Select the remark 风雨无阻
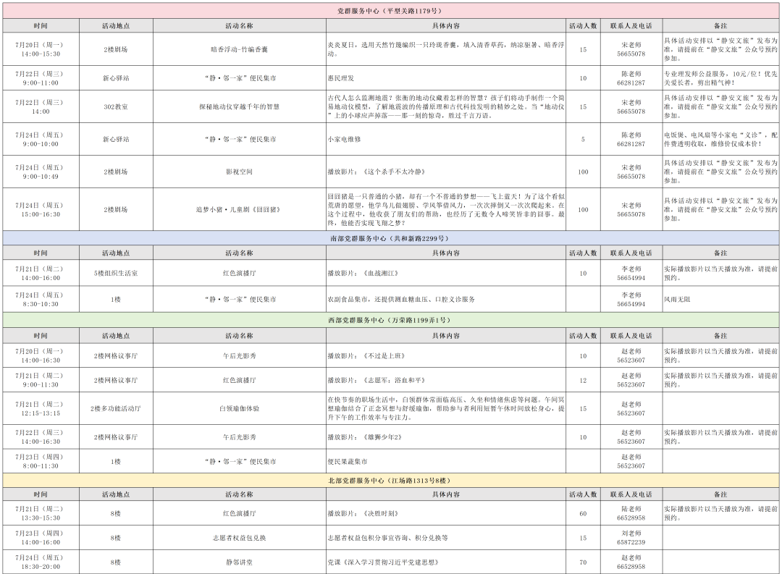 (677, 299)
